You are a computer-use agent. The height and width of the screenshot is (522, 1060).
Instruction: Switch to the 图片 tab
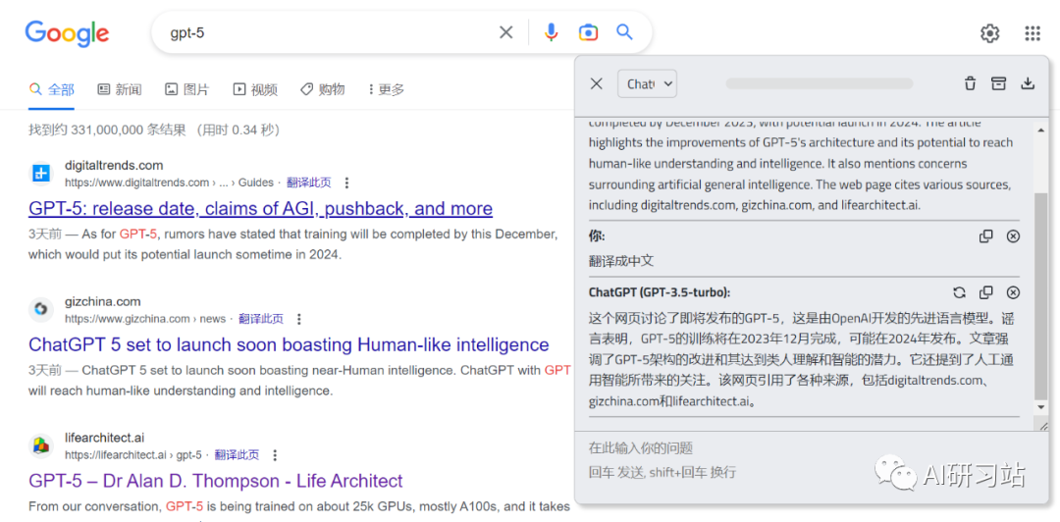coord(187,89)
